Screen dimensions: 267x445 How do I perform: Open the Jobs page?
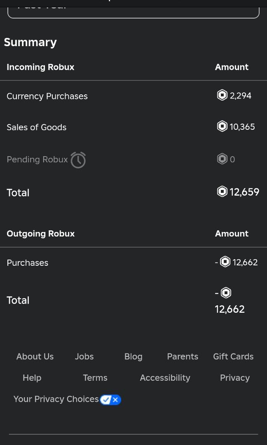(x=84, y=356)
